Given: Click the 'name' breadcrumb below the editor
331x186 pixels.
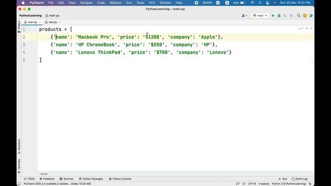Looking at the screenshot, I should tap(43, 174).
